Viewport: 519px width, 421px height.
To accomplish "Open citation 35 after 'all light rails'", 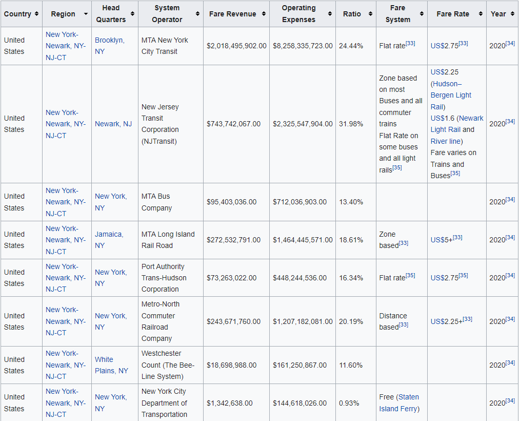I will (397, 167).
